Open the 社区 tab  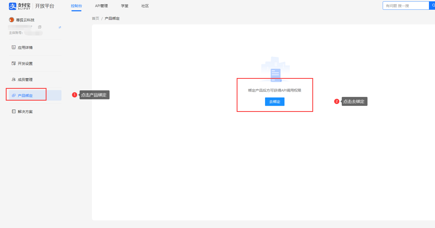click(x=145, y=6)
